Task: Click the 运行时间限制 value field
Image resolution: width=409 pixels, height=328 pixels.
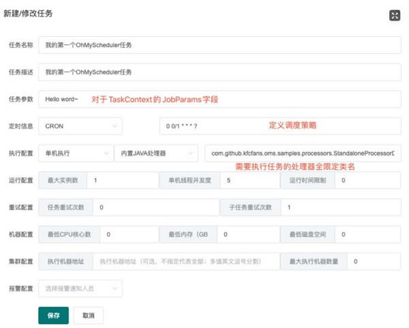Action: pos(368,180)
